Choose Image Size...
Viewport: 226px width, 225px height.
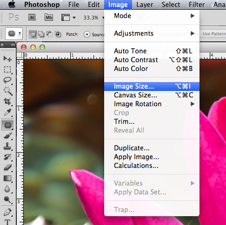(152, 86)
